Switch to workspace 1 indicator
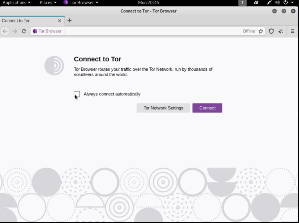This screenshot has width=299, height=223. point(242,3)
